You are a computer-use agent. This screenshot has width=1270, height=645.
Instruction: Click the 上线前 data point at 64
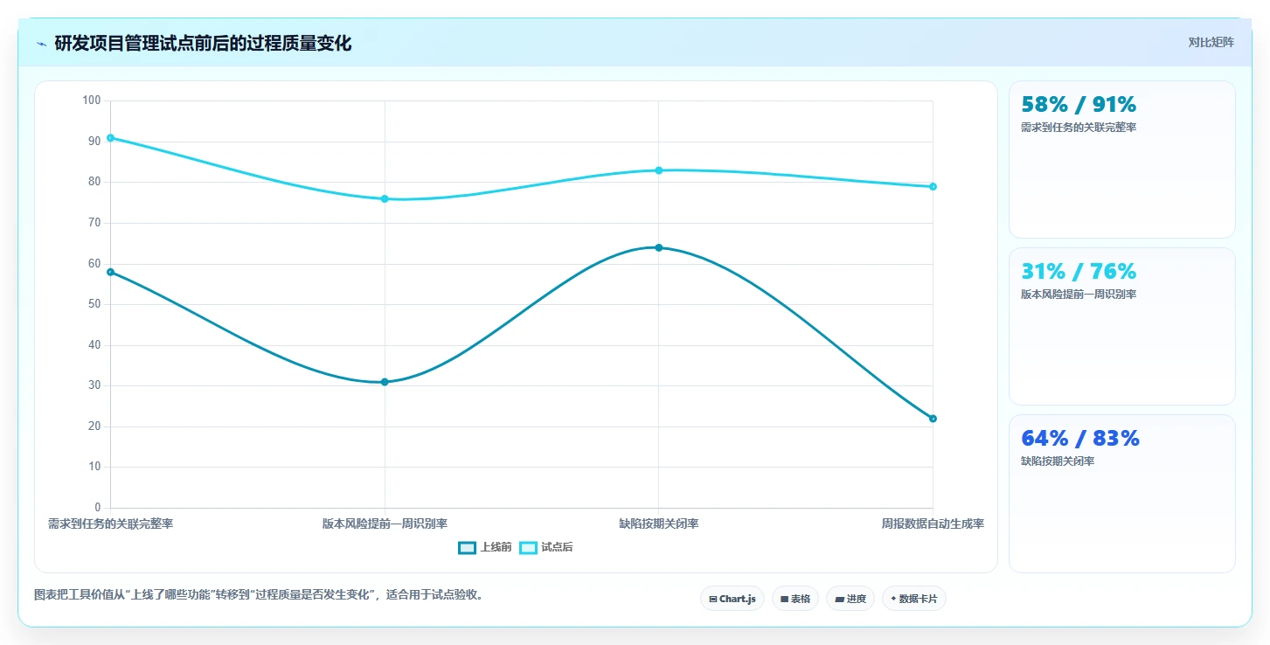(659, 247)
